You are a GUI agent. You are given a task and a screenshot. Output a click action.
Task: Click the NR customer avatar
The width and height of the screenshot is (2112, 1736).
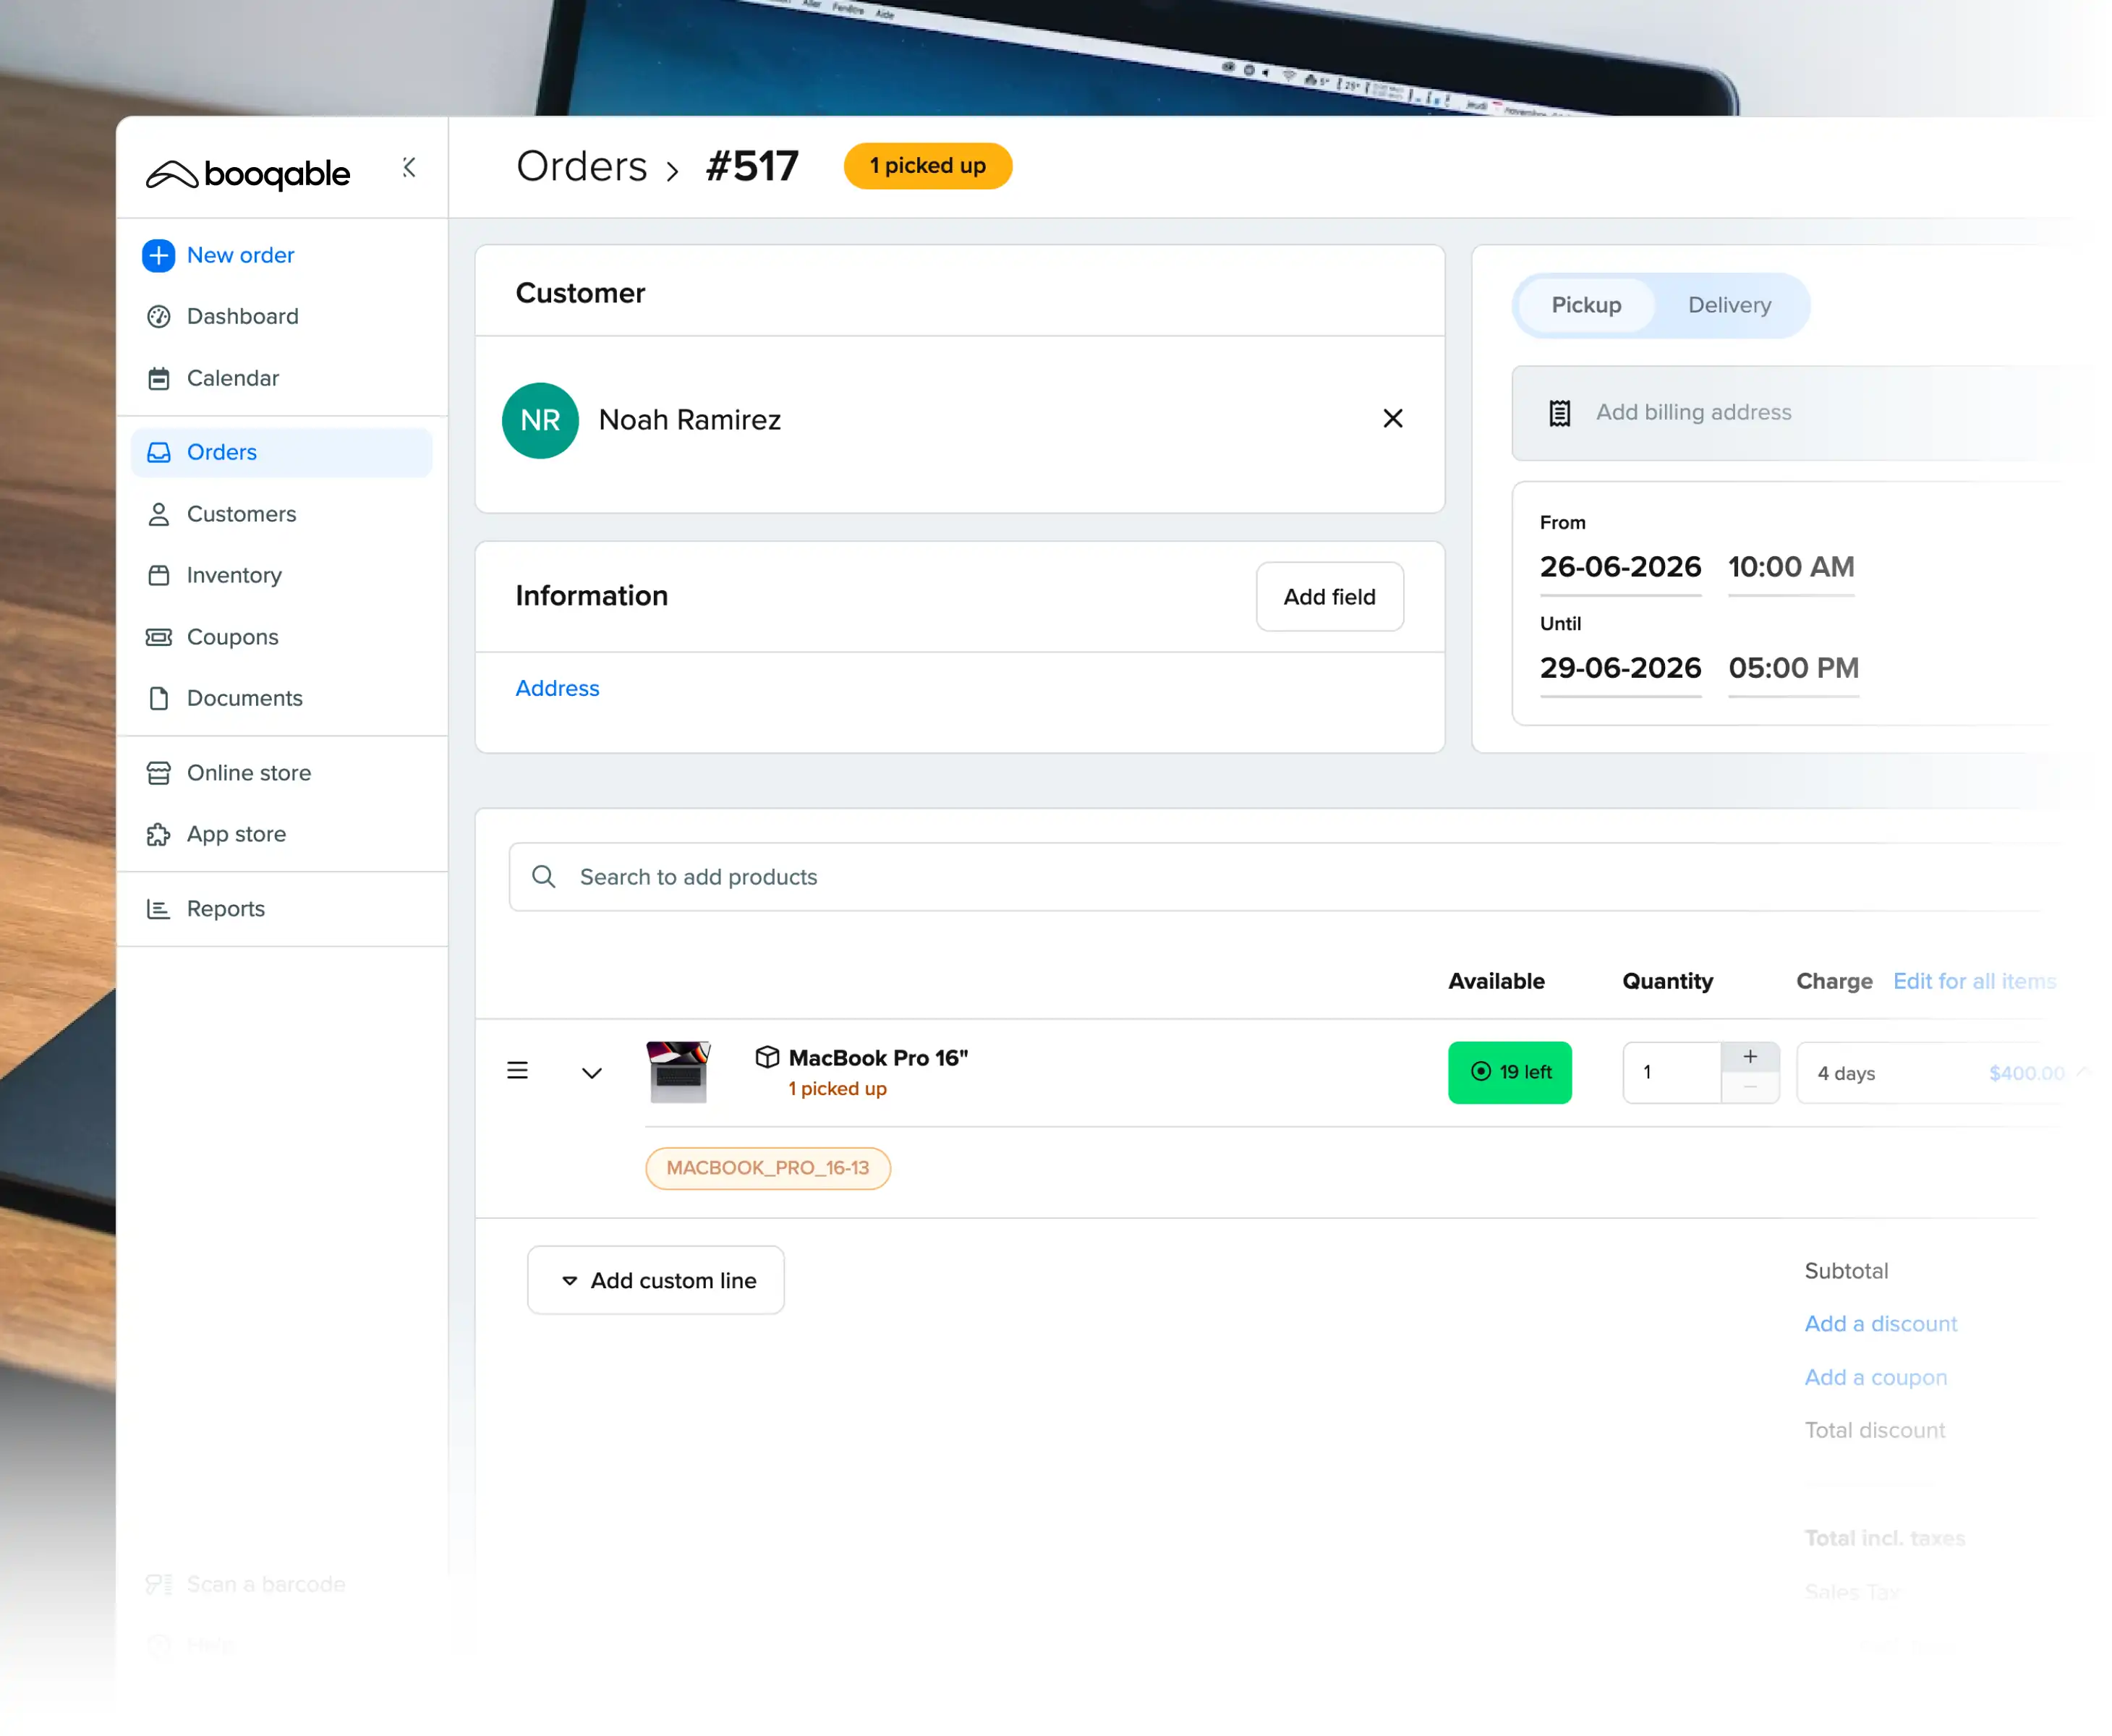coord(540,420)
